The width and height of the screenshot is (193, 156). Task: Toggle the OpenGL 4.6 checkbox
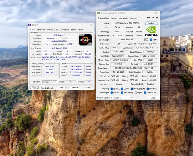coord(145,92)
